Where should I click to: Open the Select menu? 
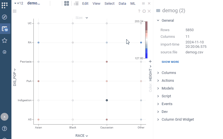click(109, 4)
